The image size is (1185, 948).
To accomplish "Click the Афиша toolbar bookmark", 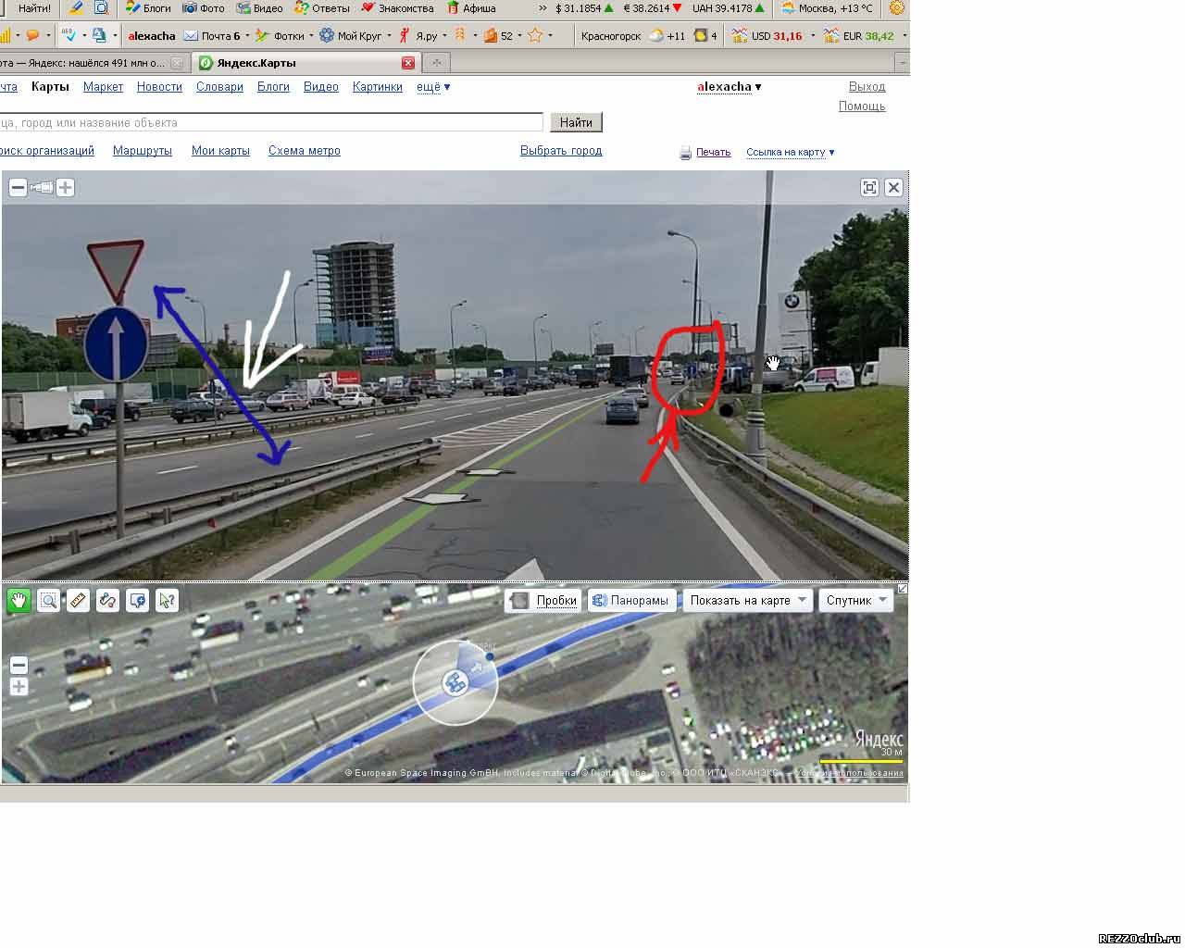I will (x=471, y=8).
